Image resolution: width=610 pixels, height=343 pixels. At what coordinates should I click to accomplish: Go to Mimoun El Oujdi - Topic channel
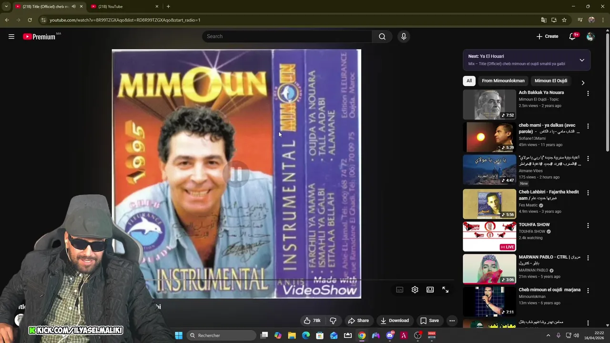539,100
